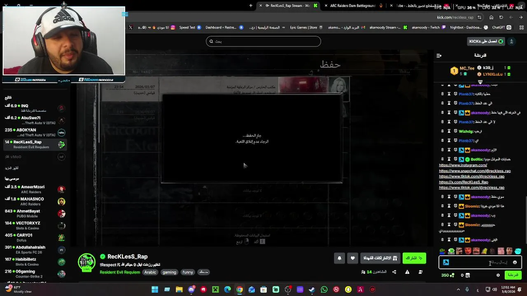Click the RecKLesS_Rap channel avatar with LIVE badge
This screenshot has width=527, height=296.
87,262
